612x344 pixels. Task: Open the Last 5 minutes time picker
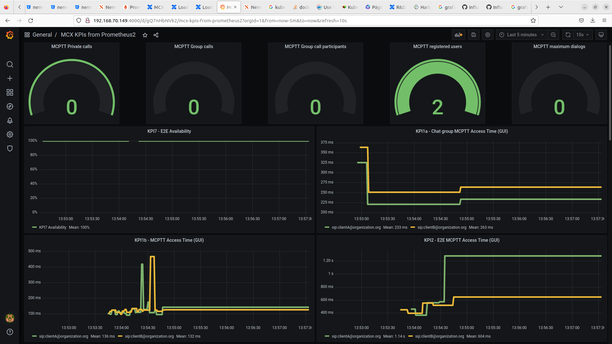pos(521,35)
